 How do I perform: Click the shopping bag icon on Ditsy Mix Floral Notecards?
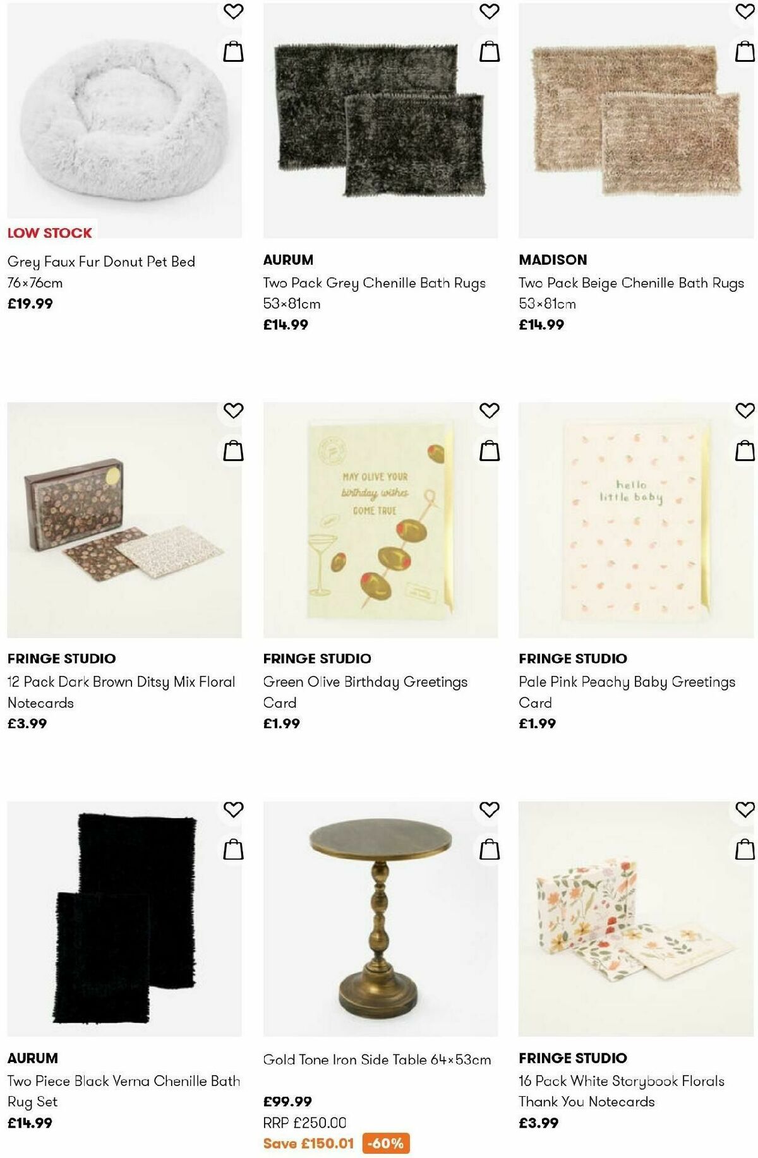click(233, 449)
